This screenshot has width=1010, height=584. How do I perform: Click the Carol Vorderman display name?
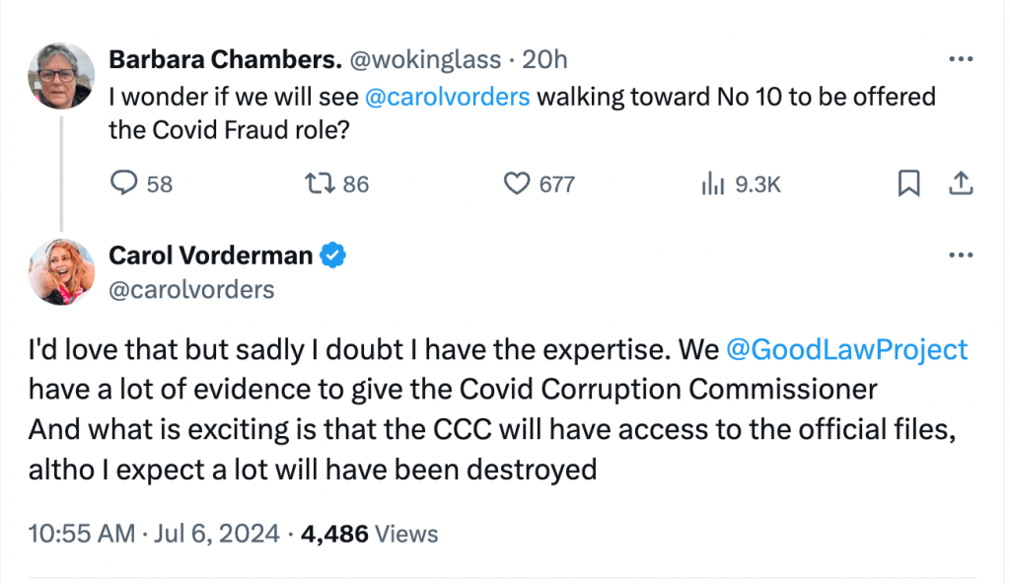pyautogui.click(x=210, y=256)
